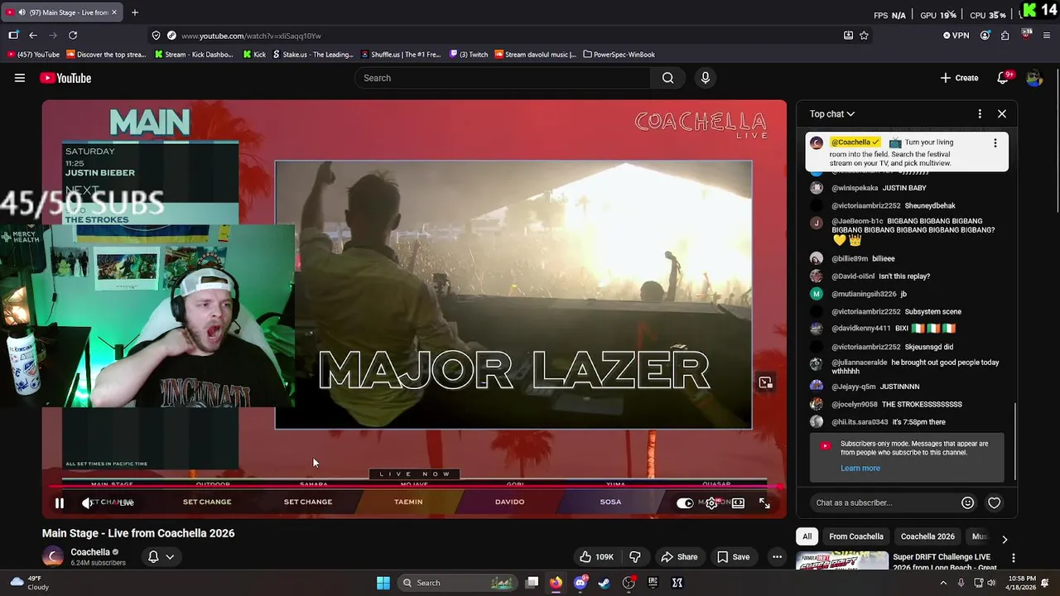Open live chat more options menu
This screenshot has height=596, width=1060.
(x=980, y=113)
